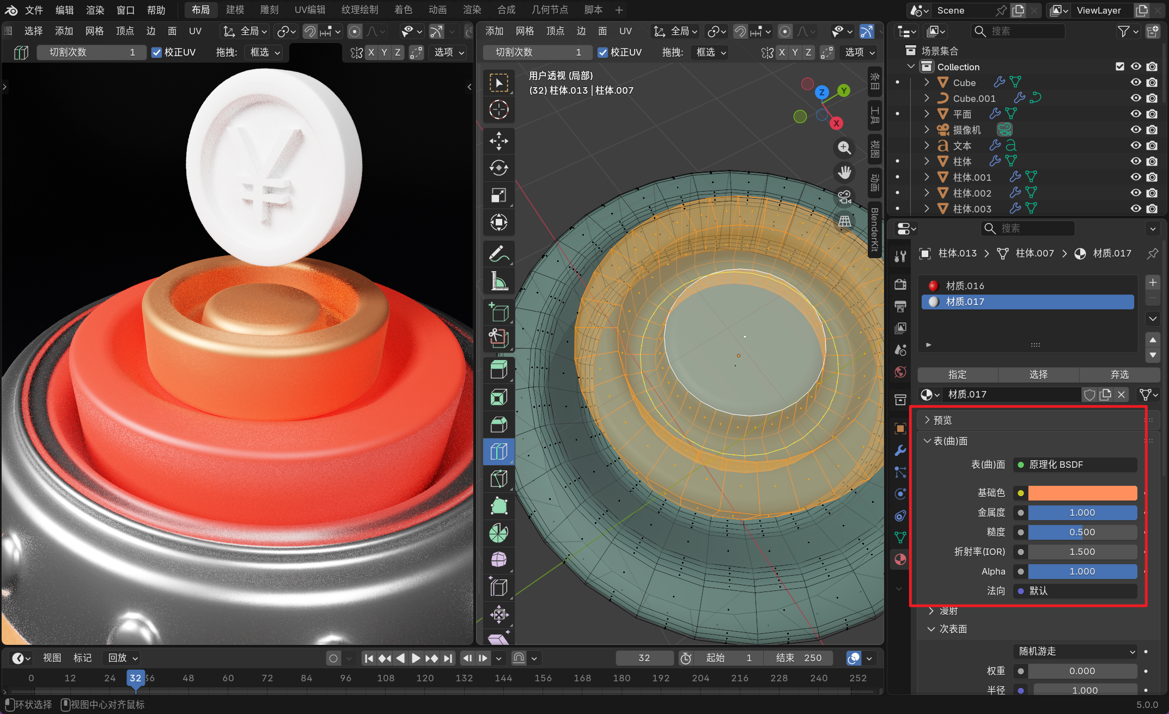
Task: Open the 渲染 menu in top bar
Action: pos(95,10)
